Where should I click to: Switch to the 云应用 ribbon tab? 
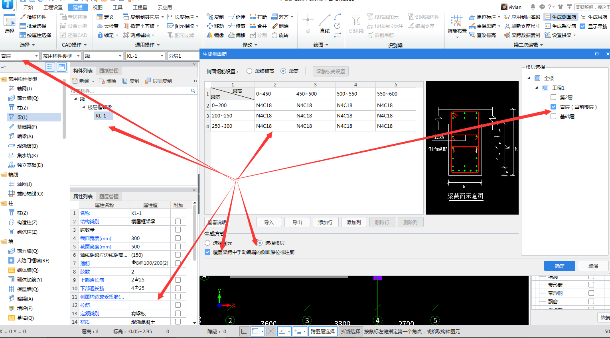pyautogui.click(x=165, y=7)
